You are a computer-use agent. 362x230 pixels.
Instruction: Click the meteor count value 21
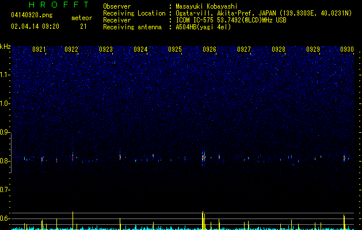(83, 26)
